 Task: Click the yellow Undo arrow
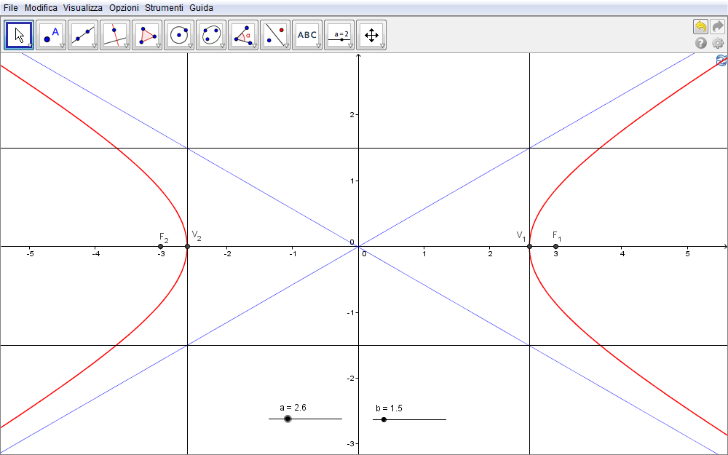coord(700,26)
